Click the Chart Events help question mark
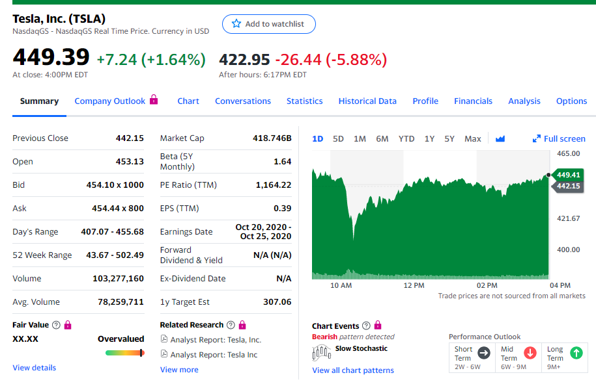The height and width of the screenshot is (386, 596). point(366,326)
